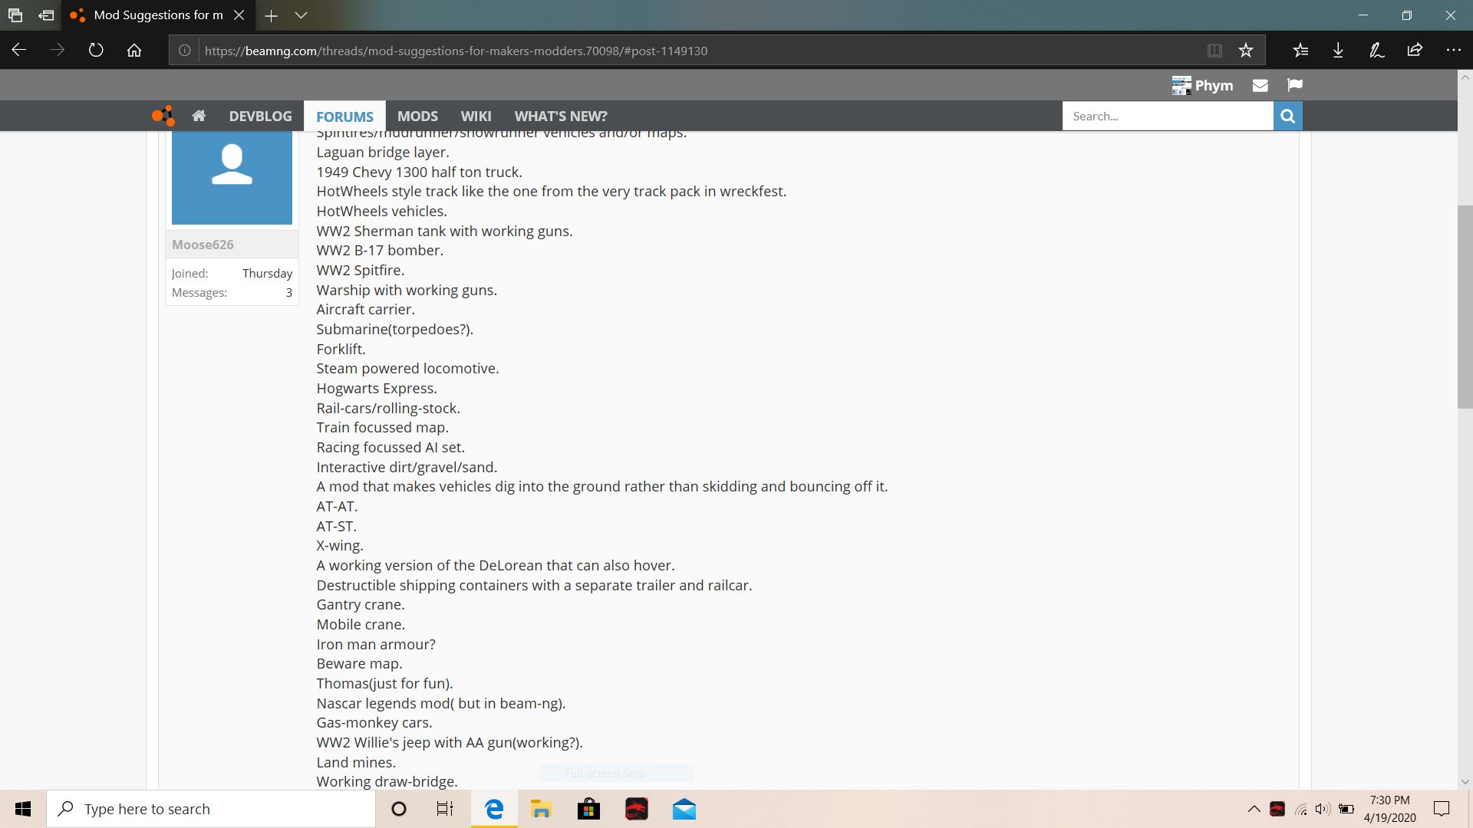Click Moose626's default avatar image
The height and width of the screenshot is (828, 1473).
[x=232, y=177]
